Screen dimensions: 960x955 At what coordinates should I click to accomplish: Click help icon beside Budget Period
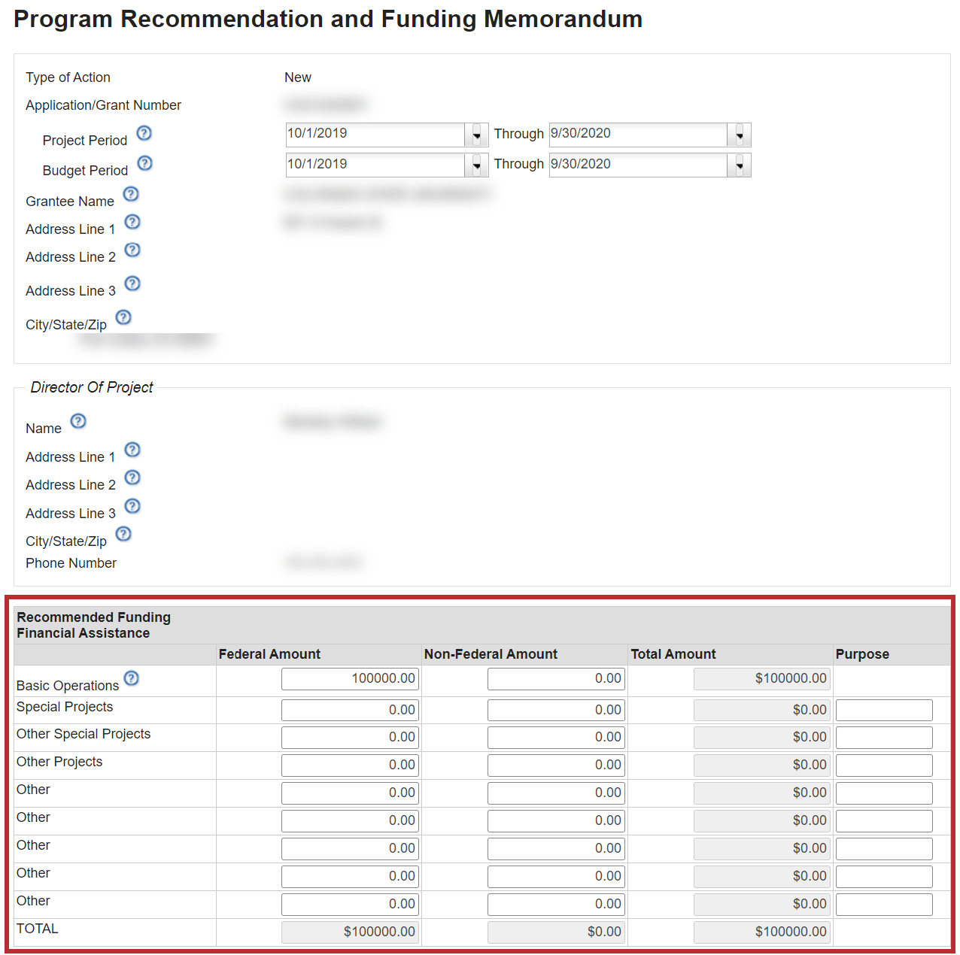click(x=145, y=163)
